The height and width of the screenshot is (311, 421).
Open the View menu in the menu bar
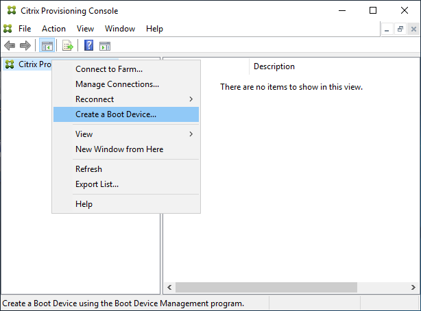tap(85, 29)
